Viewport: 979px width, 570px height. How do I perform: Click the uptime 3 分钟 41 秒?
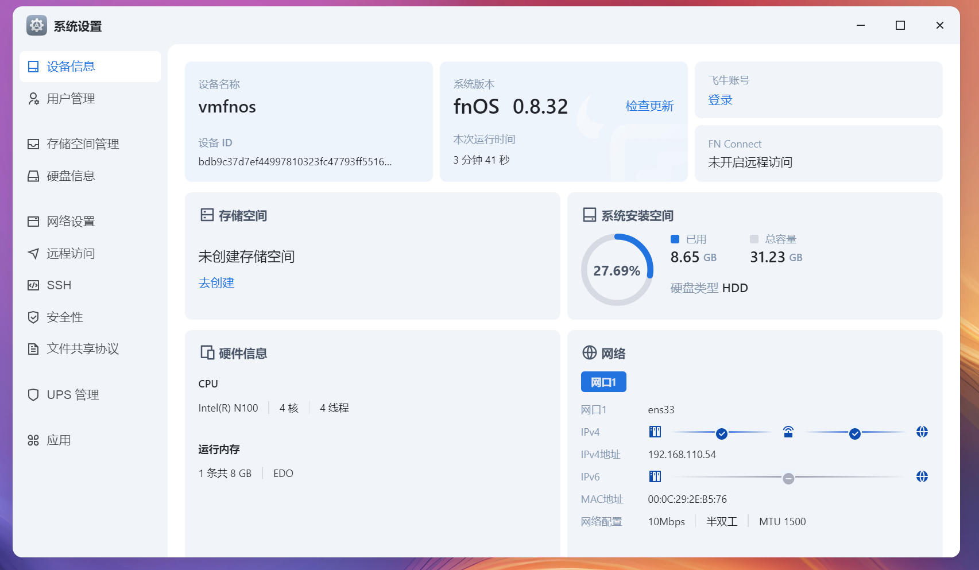pos(481,160)
